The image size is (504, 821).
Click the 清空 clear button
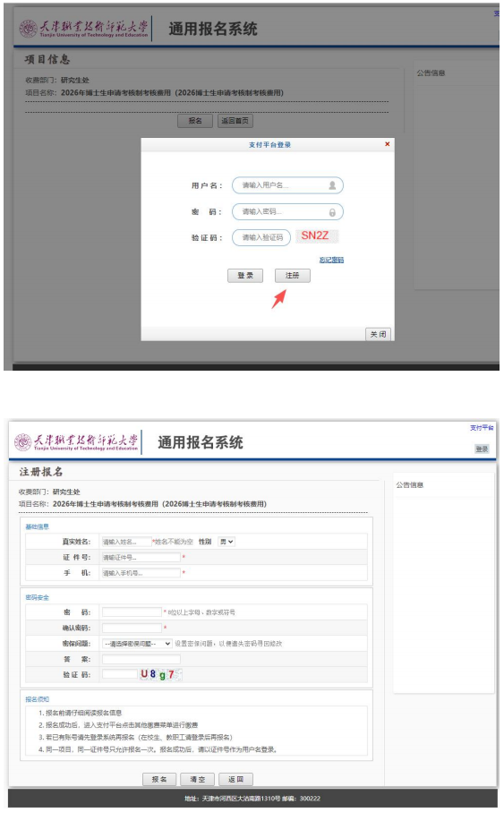197,779
